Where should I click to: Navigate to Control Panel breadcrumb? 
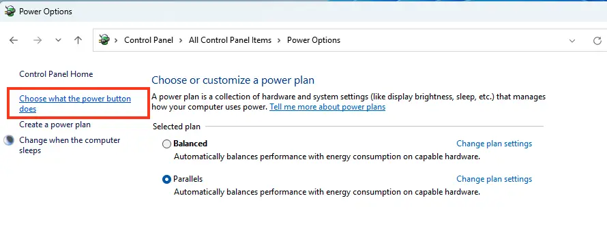(149, 40)
